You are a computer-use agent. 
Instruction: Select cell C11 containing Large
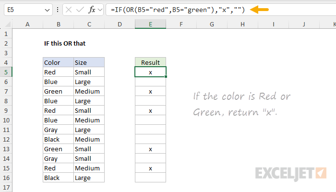tap(89, 130)
